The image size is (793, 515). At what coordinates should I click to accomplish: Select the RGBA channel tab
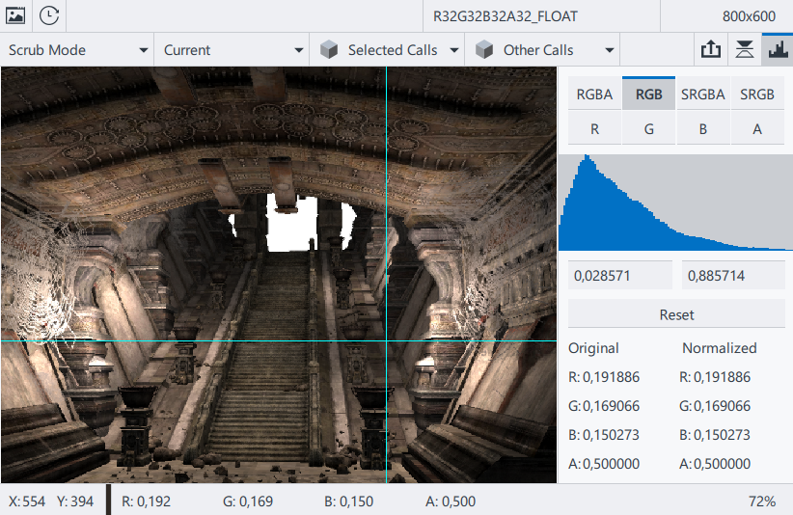(x=594, y=94)
